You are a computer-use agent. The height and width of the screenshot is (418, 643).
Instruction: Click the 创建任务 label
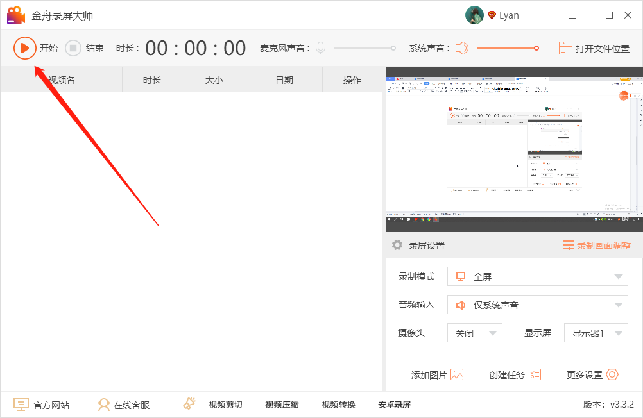(507, 375)
